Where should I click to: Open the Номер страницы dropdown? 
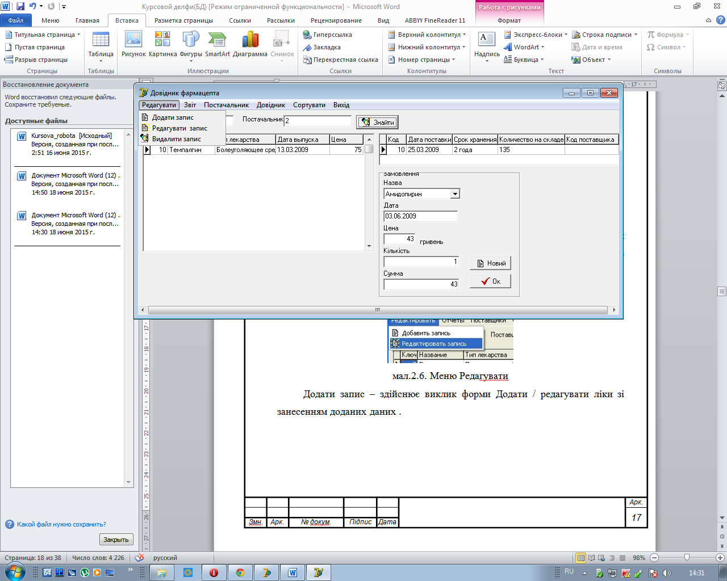421,60
